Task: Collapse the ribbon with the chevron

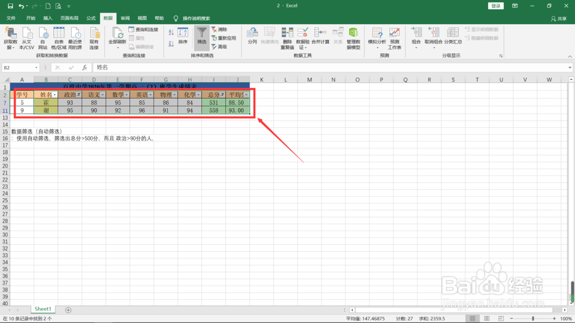Action: (569, 56)
